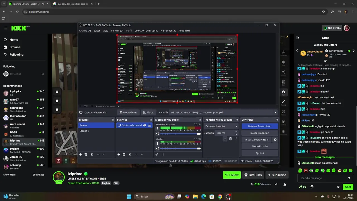
Task: Pop out the Fuentes dock panel
Action: pos(151,120)
